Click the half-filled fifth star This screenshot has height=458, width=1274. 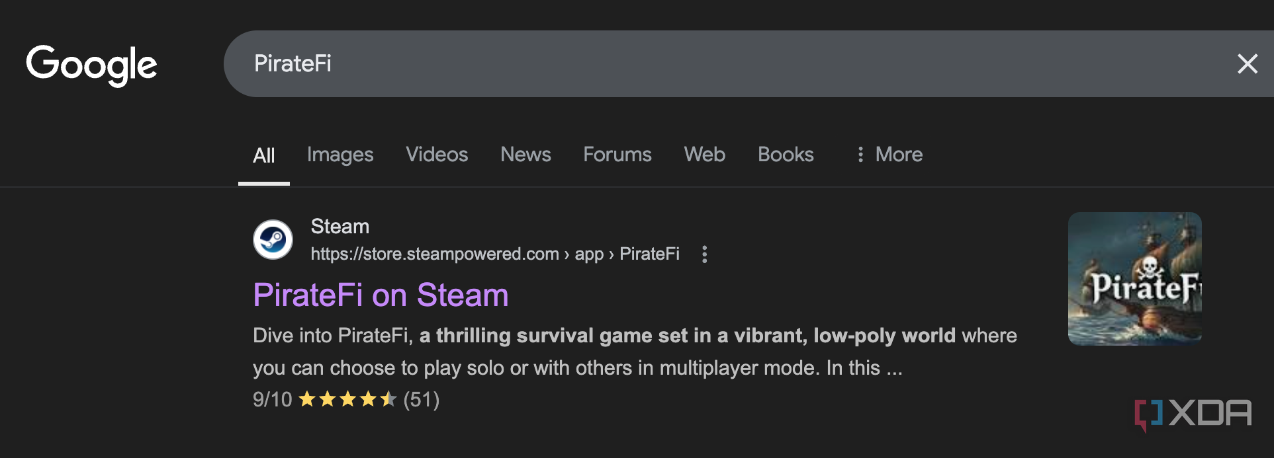[389, 399]
